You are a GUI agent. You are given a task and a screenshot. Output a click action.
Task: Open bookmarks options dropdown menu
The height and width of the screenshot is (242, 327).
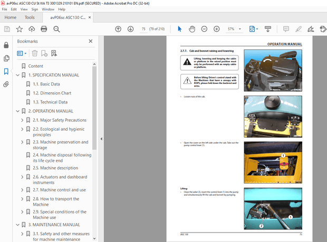(22, 53)
